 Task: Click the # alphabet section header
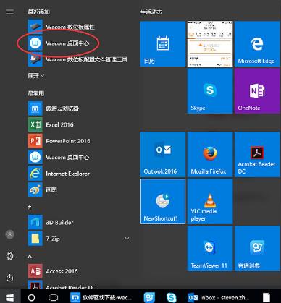click(x=30, y=207)
